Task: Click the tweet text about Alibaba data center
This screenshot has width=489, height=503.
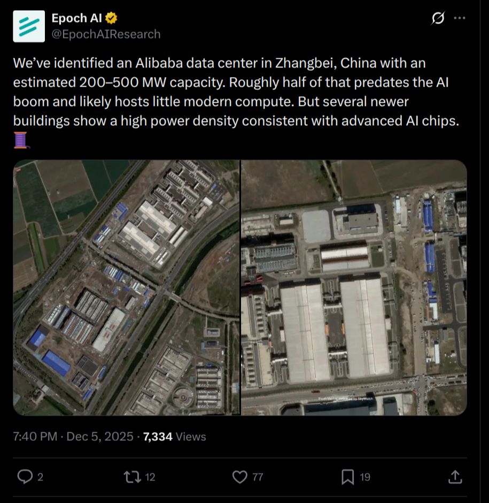Action: (235, 92)
